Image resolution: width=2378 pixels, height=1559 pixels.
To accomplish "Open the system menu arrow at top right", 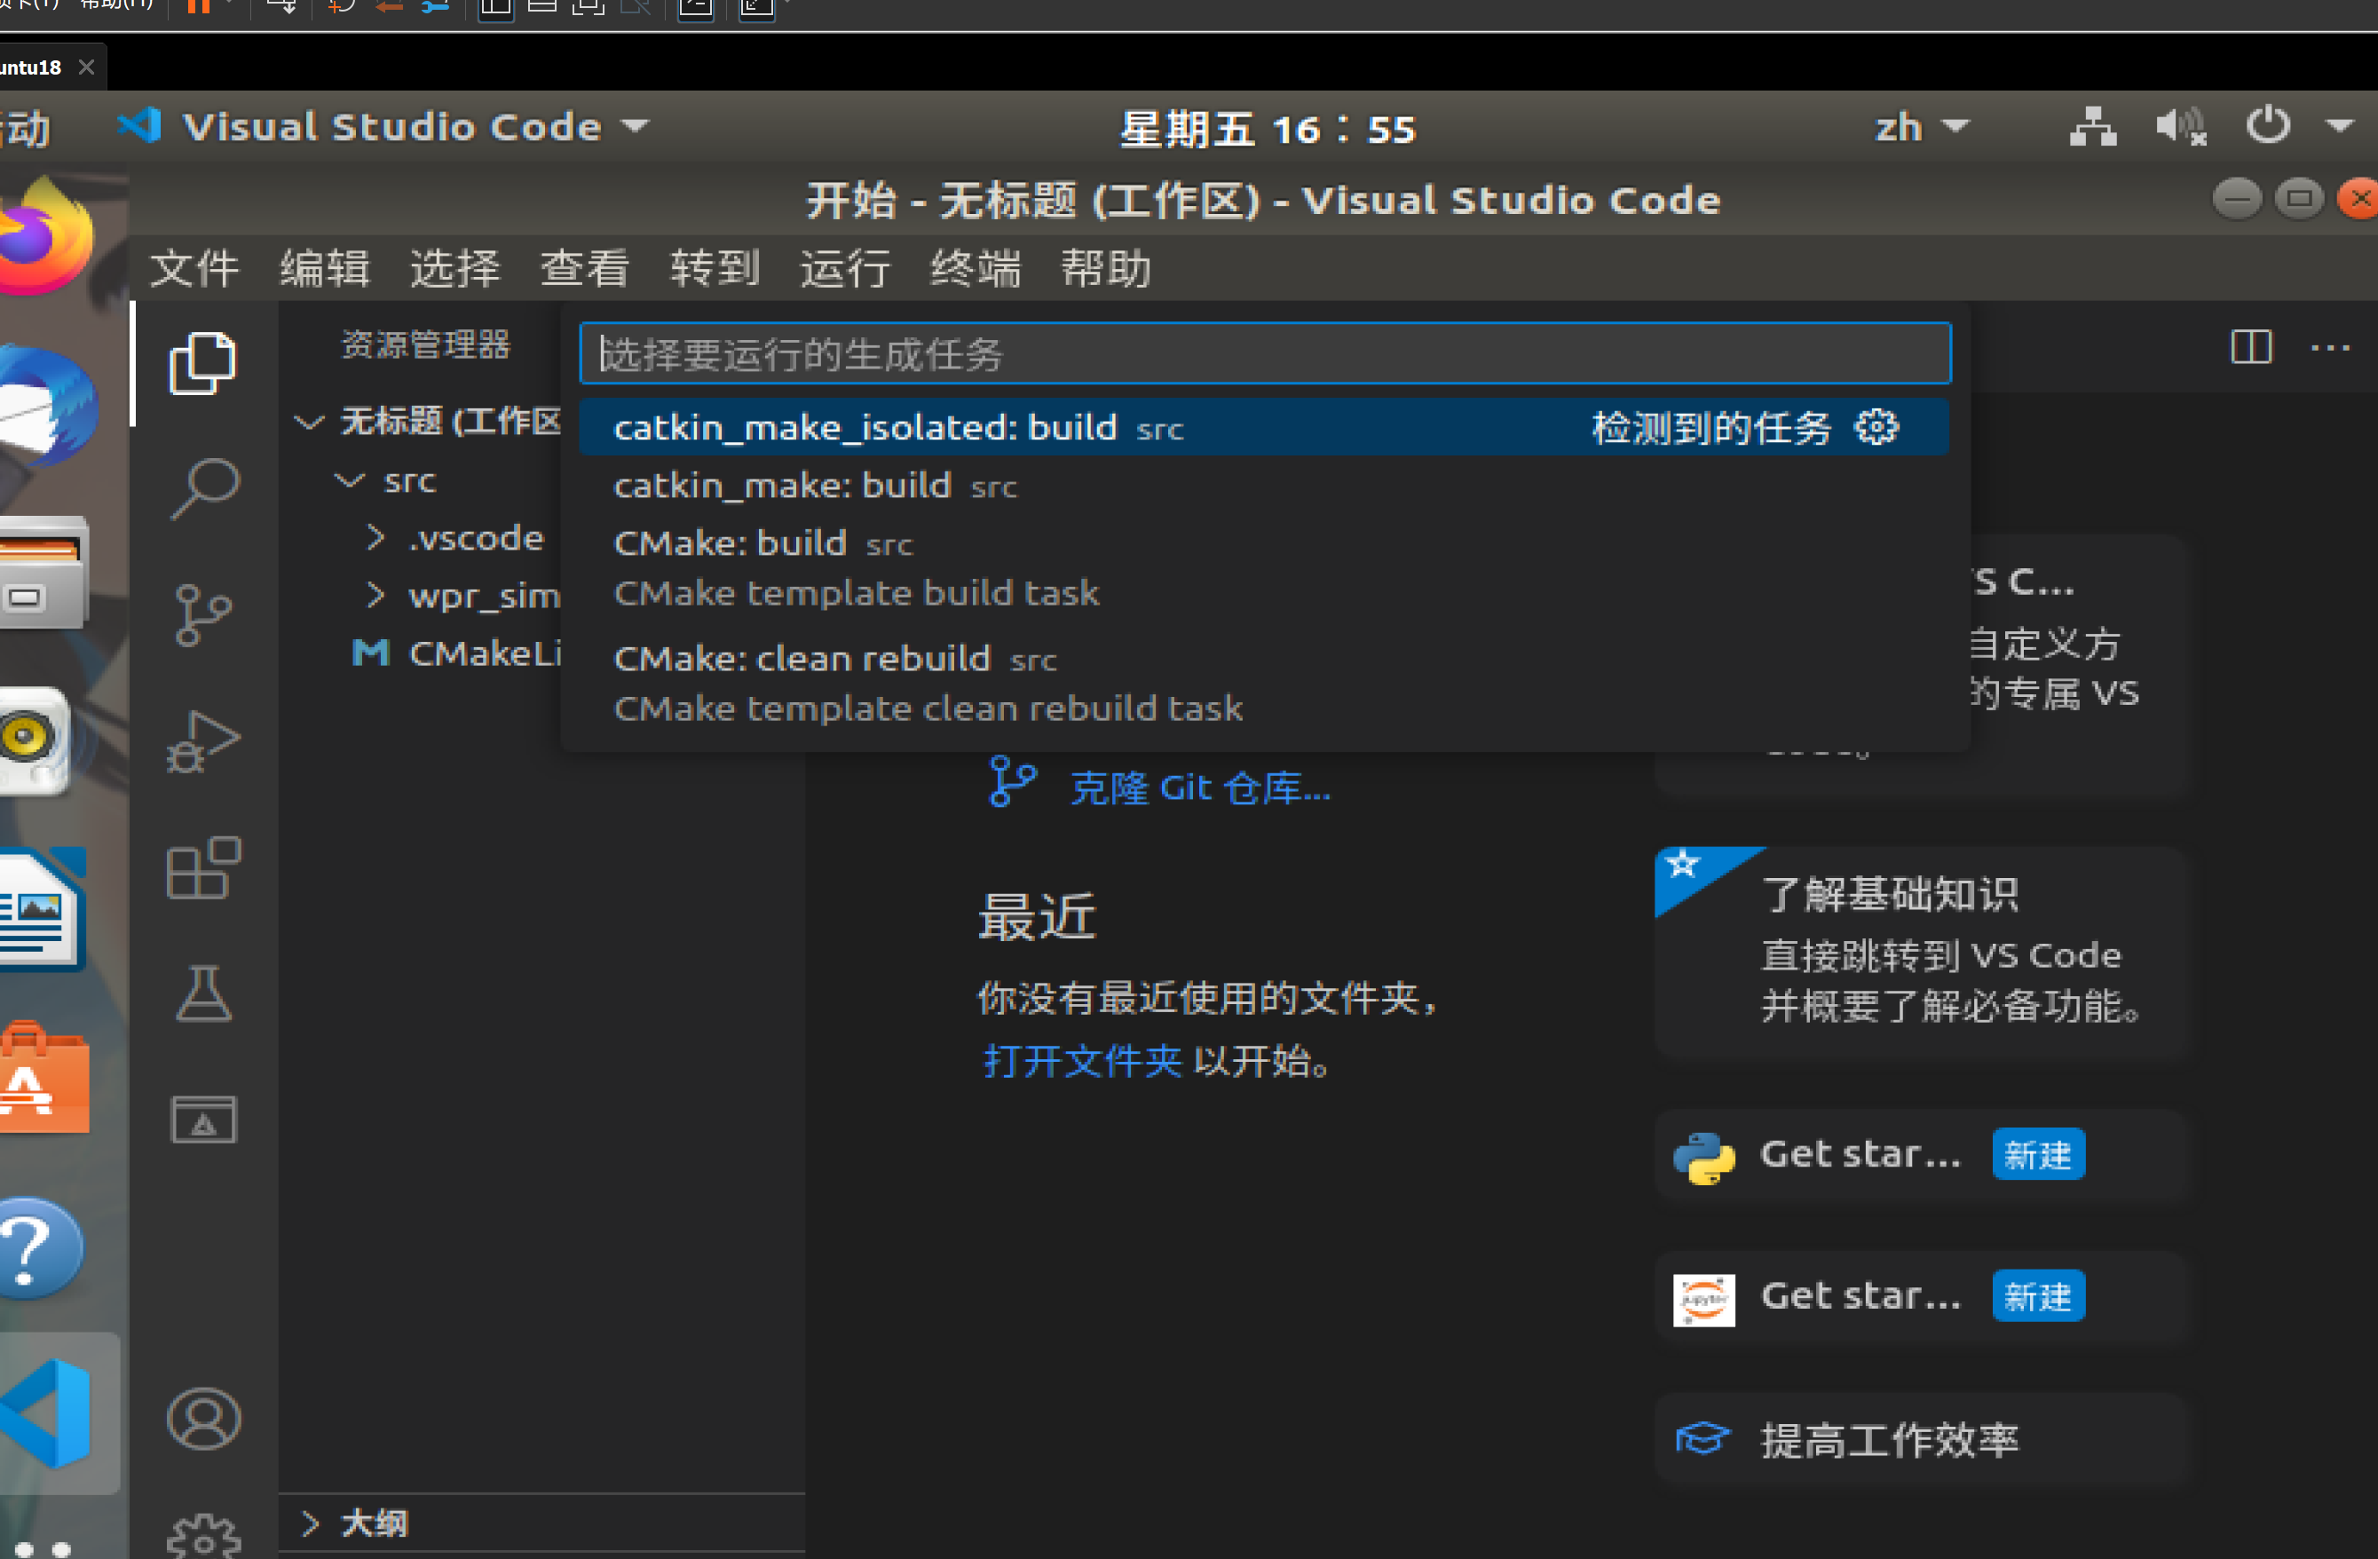I will click(x=2339, y=126).
